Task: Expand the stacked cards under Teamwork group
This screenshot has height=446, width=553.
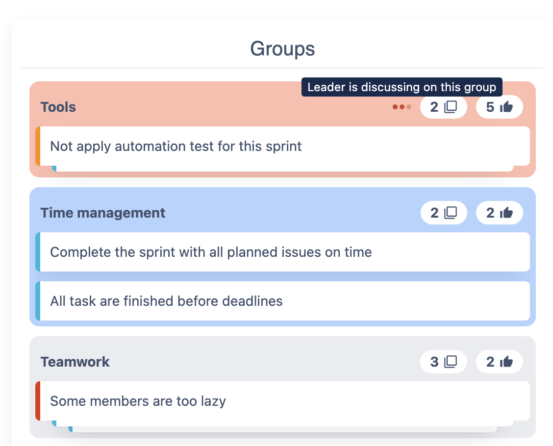Action: coord(282,426)
